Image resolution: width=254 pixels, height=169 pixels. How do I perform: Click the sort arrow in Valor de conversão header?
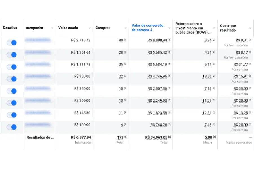click(x=151, y=30)
